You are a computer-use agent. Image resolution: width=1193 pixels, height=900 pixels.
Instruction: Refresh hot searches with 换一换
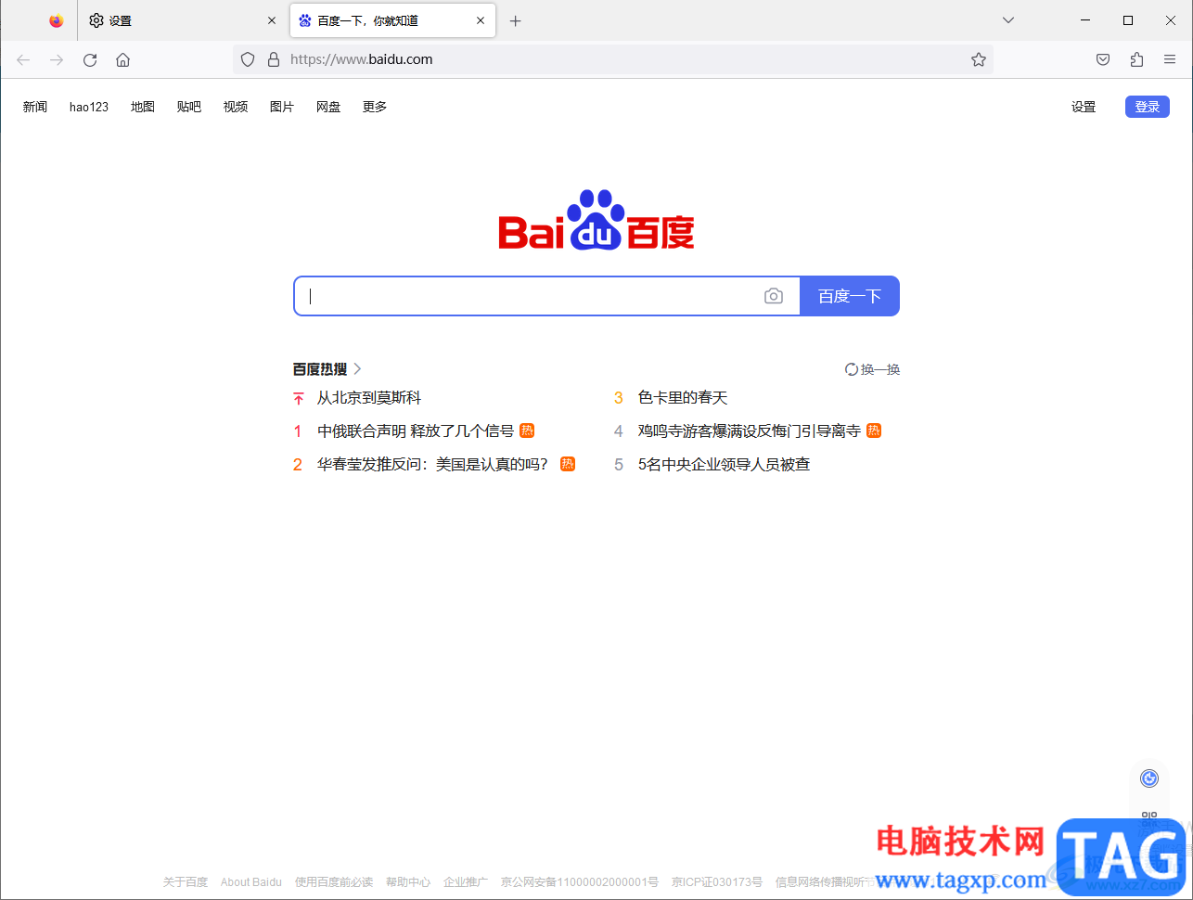click(x=873, y=369)
